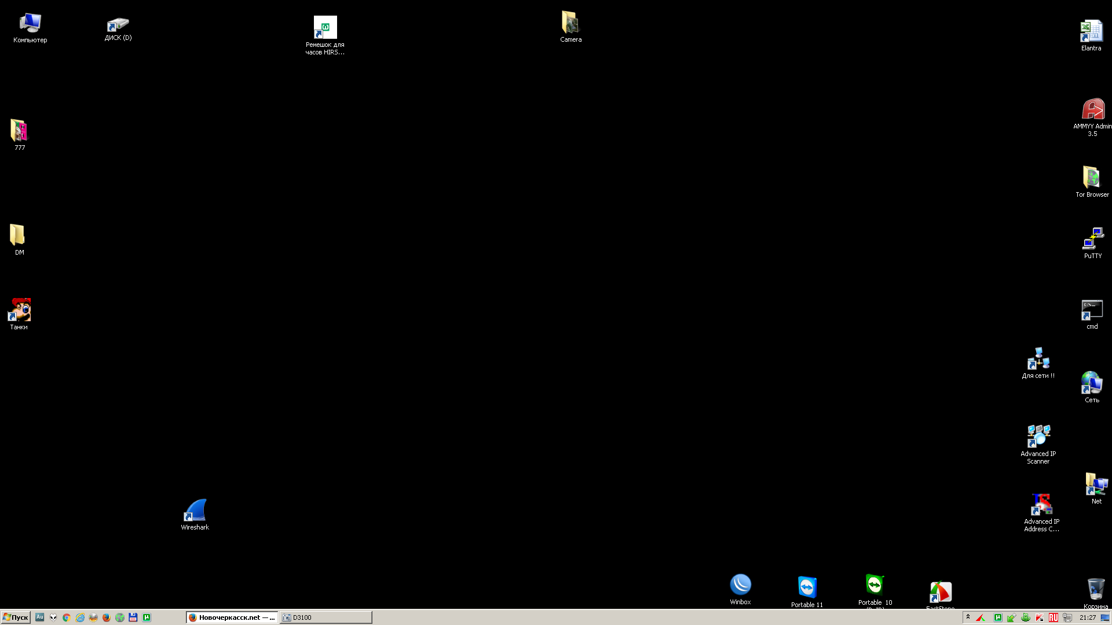Open the cmd shortcut
The width and height of the screenshot is (1112, 625).
tap(1092, 314)
